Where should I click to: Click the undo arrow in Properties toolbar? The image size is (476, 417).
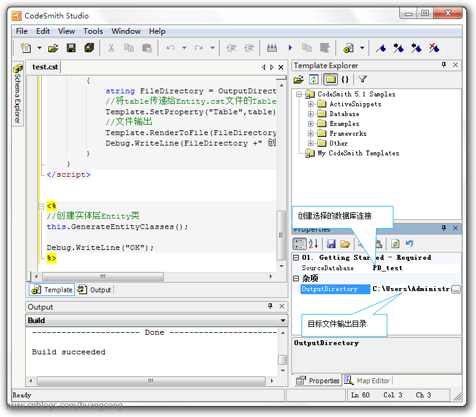(x=409, y=244)
